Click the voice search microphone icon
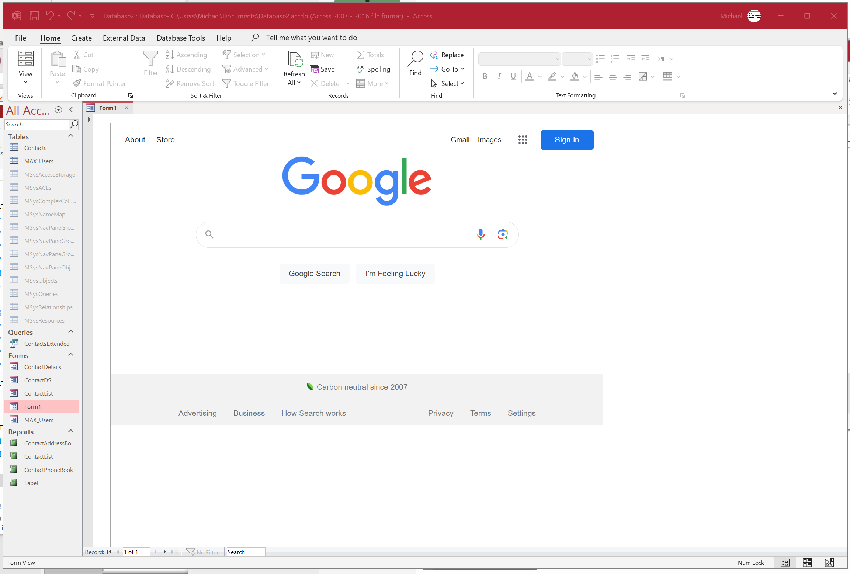The image size is (850, 574). click(x=480, y=234)
